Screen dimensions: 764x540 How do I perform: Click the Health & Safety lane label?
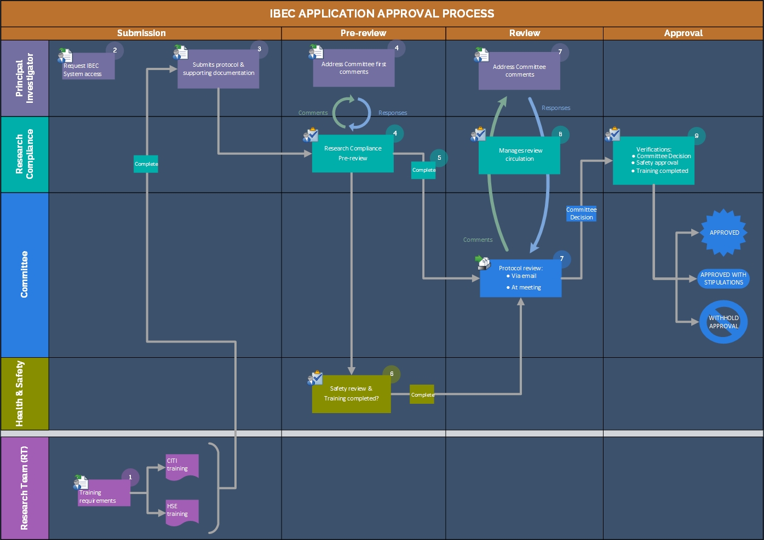tap(25, 393)
